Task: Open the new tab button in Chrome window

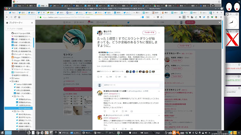Action: tap(213, 6)
